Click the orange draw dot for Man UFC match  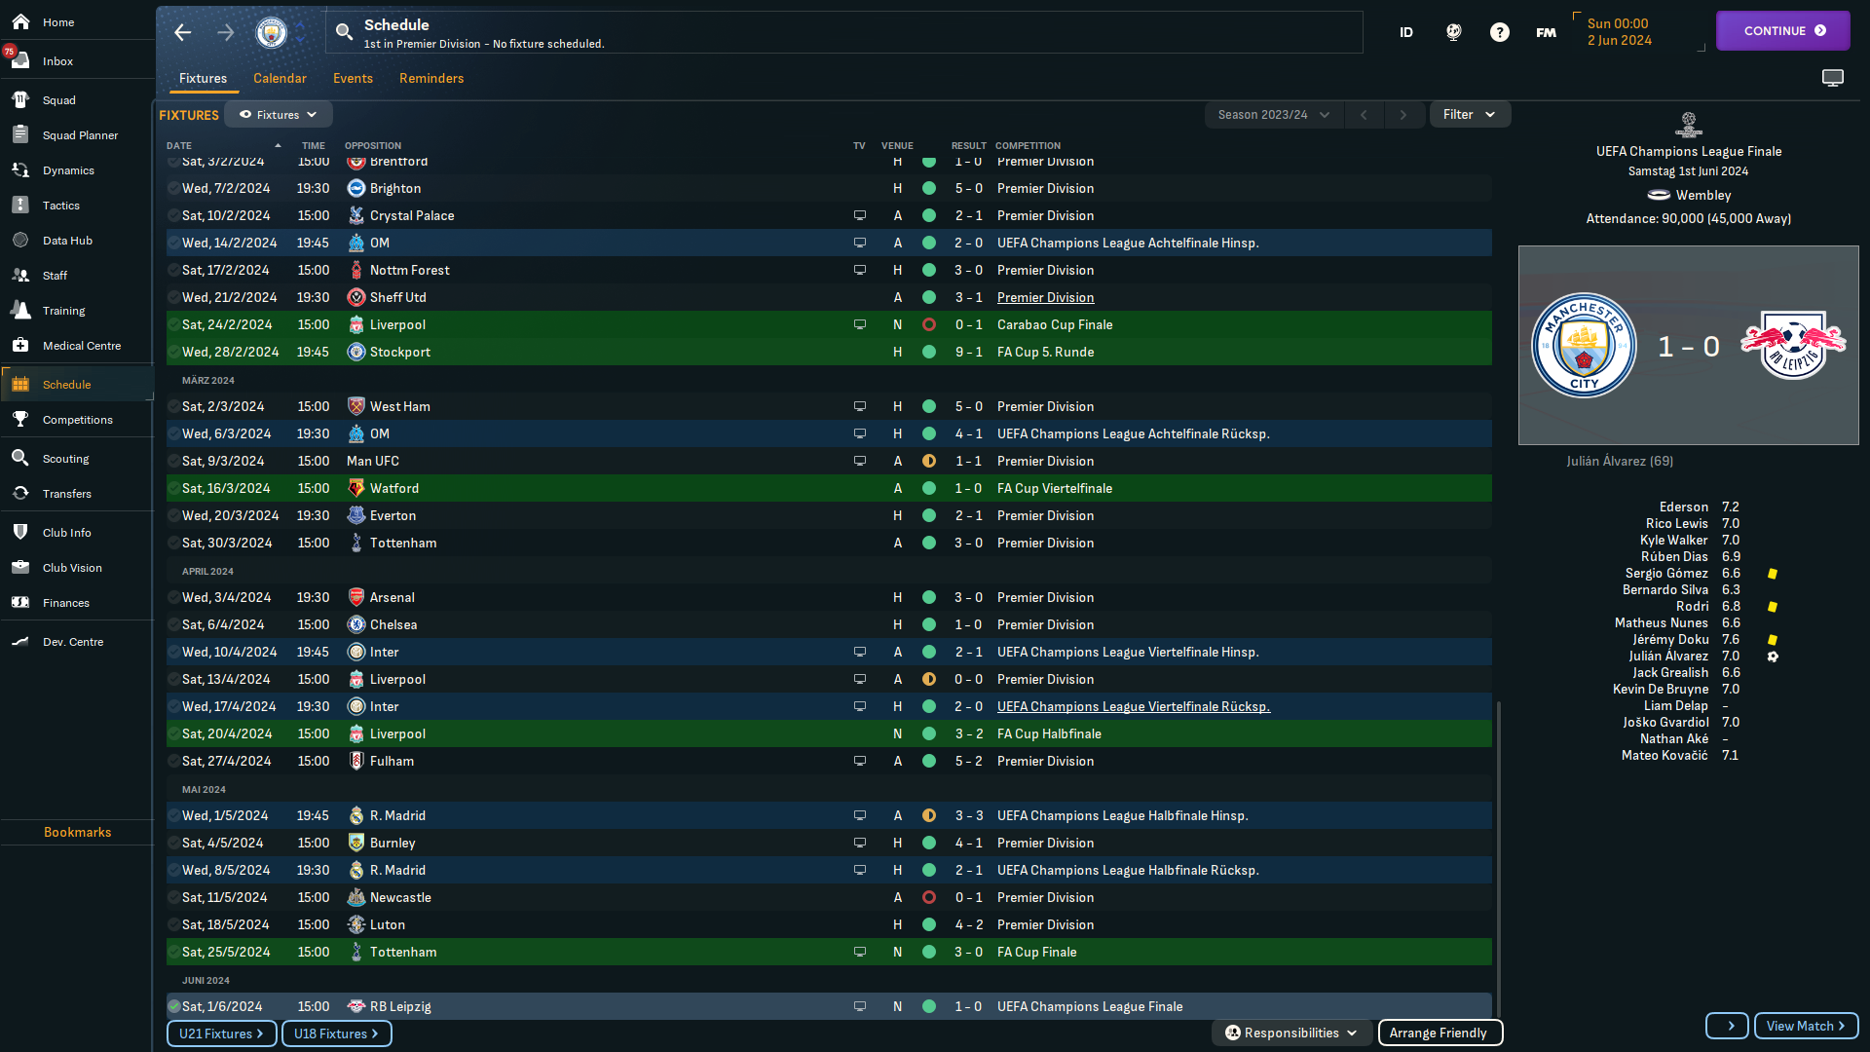click(928, 461)
